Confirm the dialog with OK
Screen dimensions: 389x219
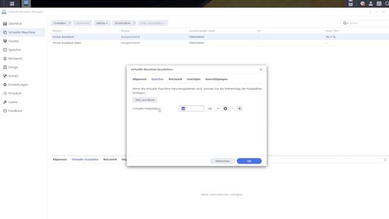click(249, 161)
